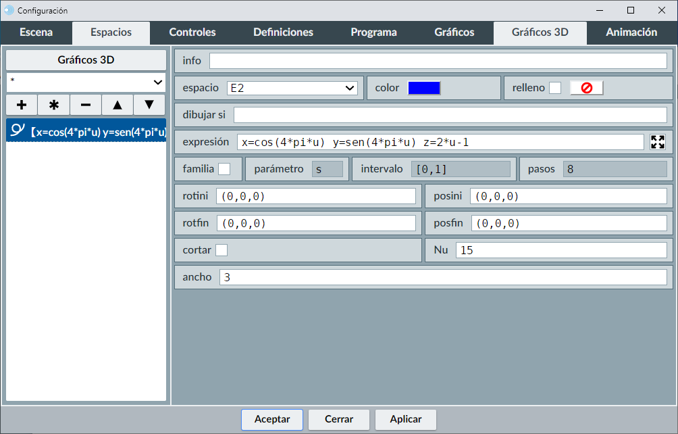The width and height of the screenshot is (678, 434).
Task: Open the blue color swatch
Action: coord(424,88)
